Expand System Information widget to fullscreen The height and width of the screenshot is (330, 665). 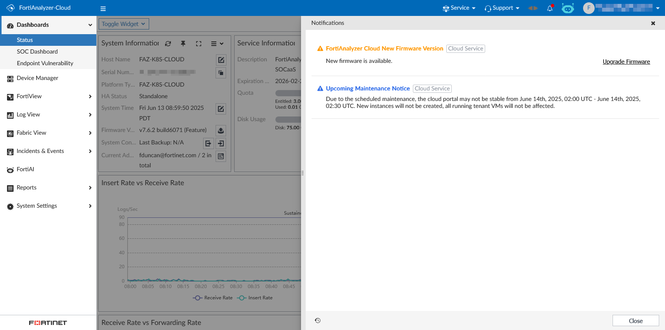coord(198,43)
